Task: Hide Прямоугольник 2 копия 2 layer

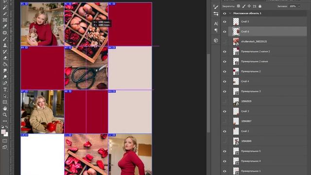Action: (x=225, y=52)
